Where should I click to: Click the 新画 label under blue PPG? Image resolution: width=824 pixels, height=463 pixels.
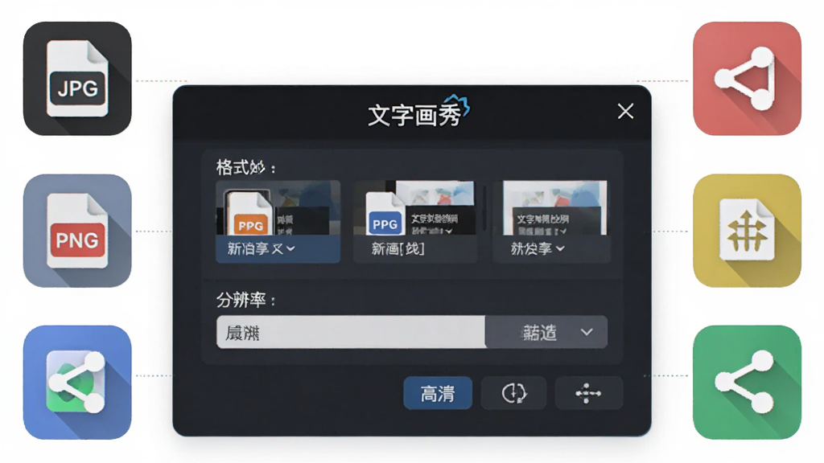[398, 248]
